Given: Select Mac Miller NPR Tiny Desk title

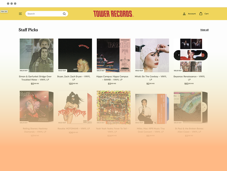Looking at the screenshot, I should pos(151,130).
